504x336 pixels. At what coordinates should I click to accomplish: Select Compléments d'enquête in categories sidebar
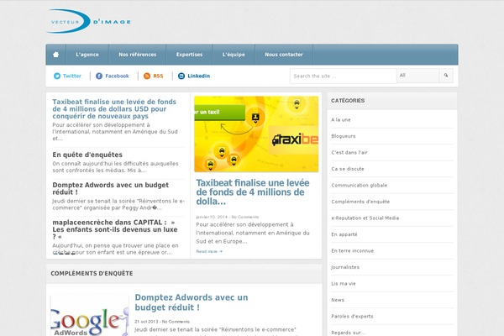360,202
